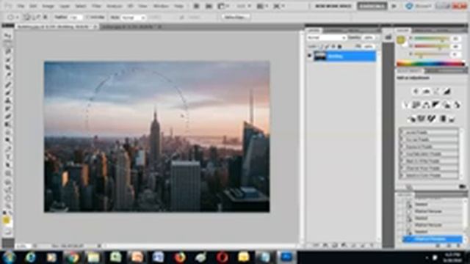Viewport: 470px width, 264px height.
Task: Open the File menu
Action: tap(21, 6)
